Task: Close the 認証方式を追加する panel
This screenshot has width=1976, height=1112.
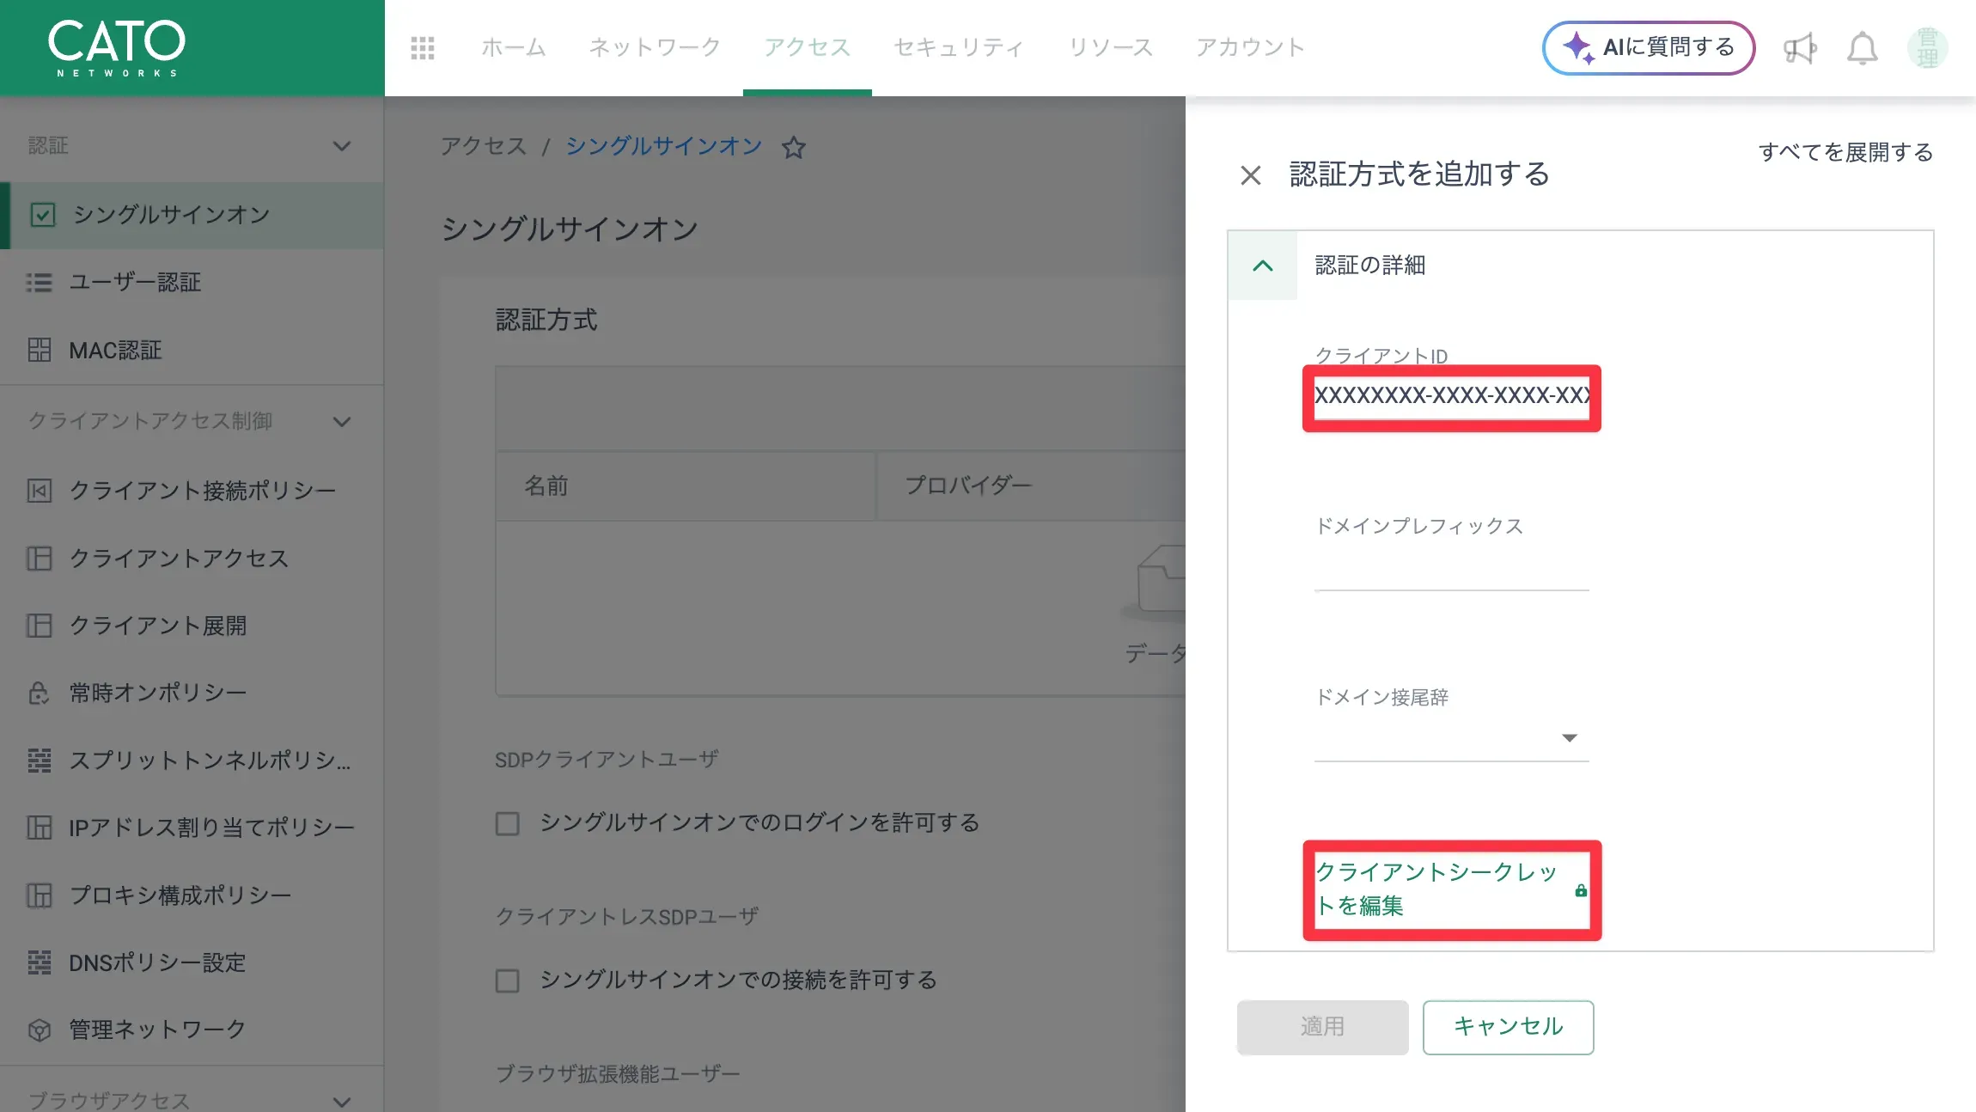Action: click(1251, 175)
